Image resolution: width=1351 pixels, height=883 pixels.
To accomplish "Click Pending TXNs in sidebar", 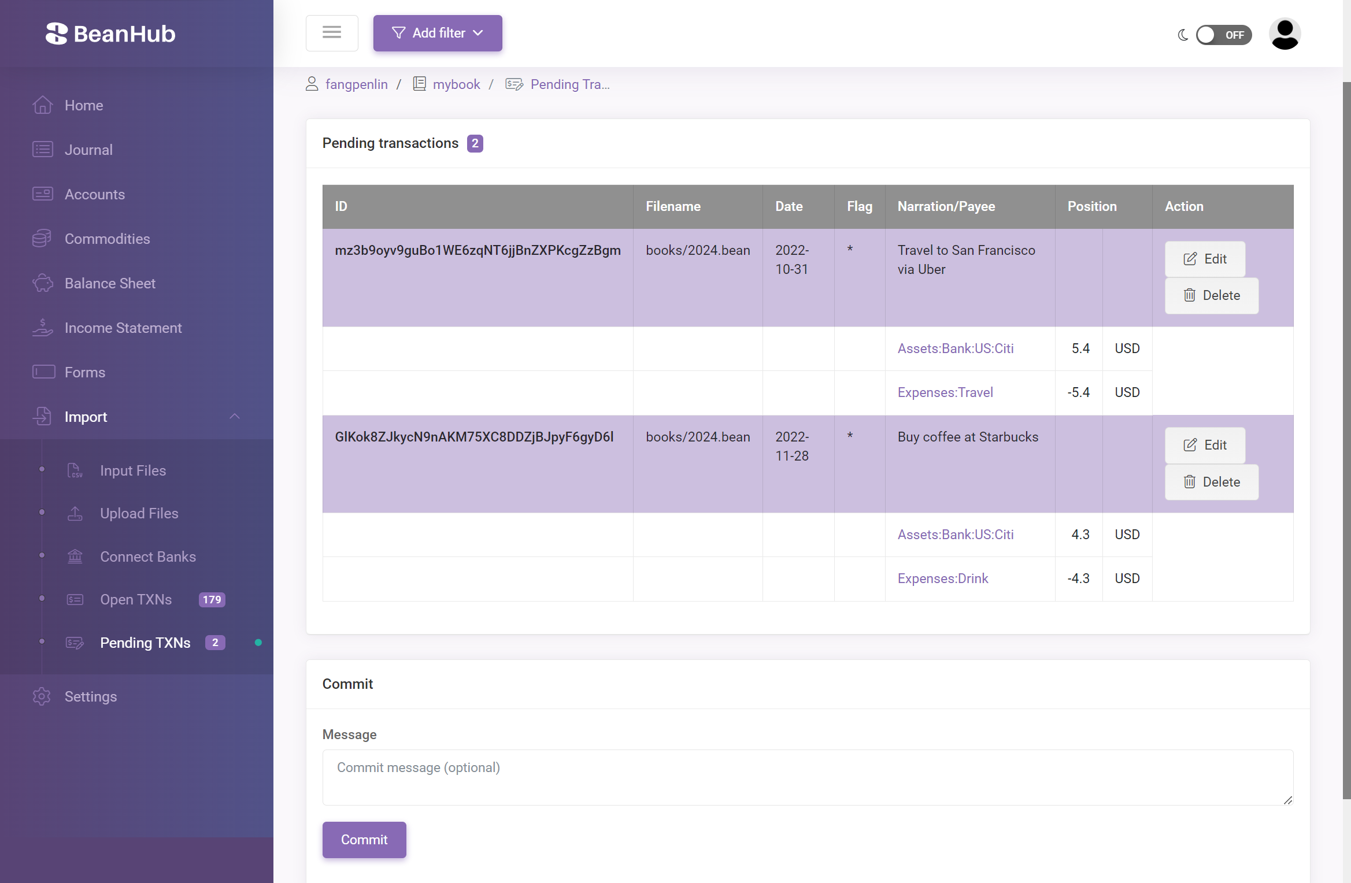I will [x=146, y=641].
